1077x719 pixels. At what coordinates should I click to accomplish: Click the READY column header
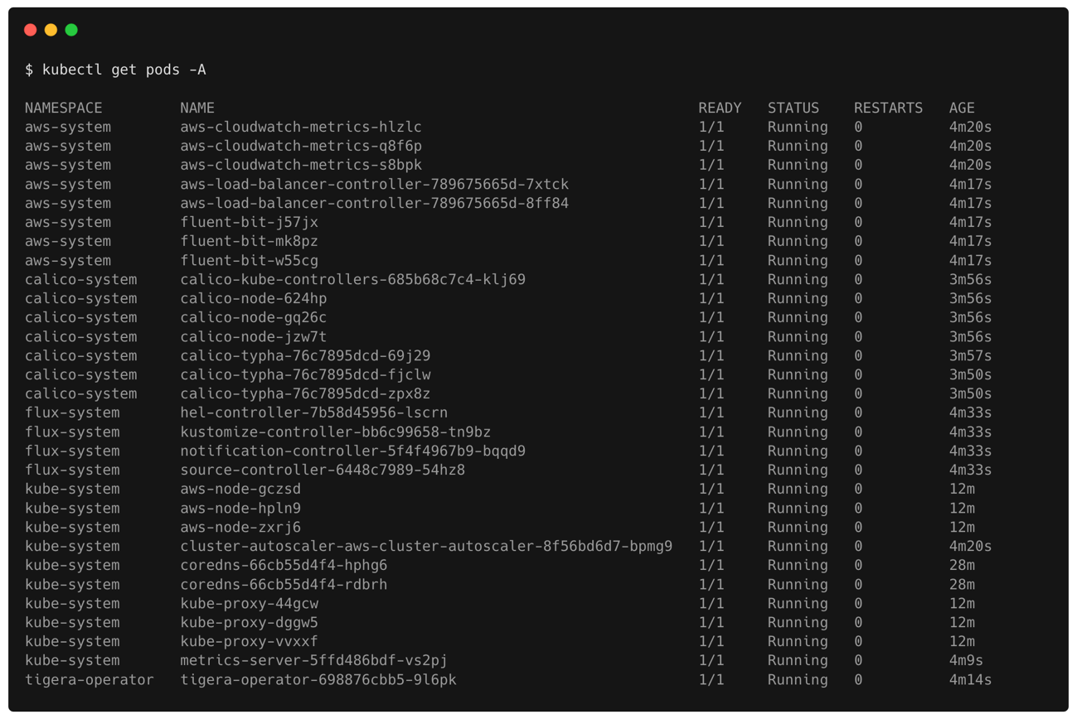720,109
